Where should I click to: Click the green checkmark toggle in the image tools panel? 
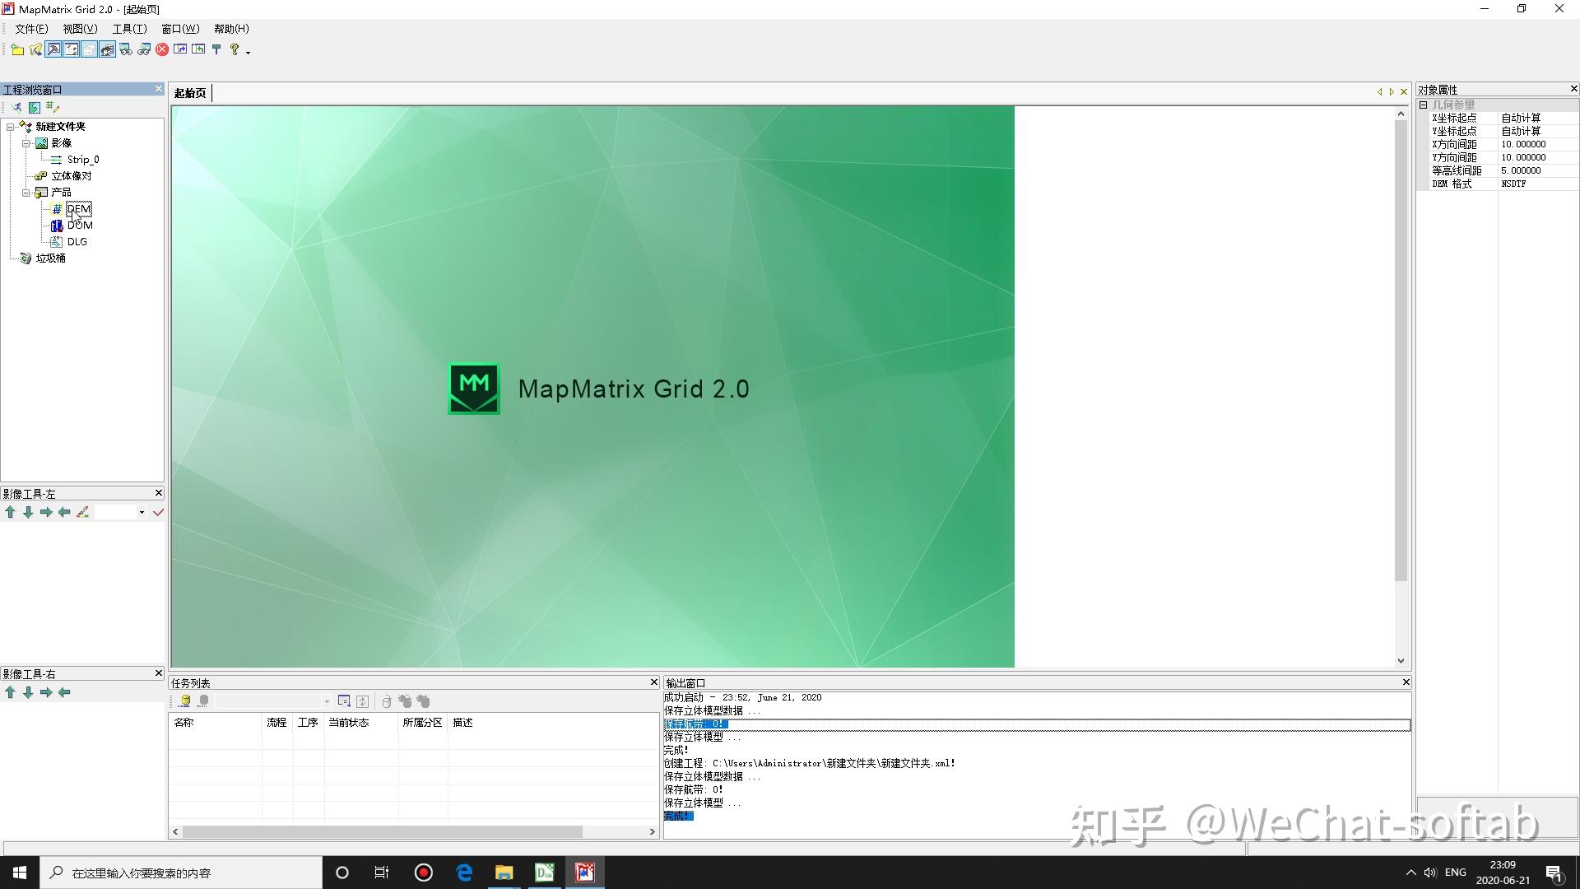pyautogui.click(x=158, y=511)
